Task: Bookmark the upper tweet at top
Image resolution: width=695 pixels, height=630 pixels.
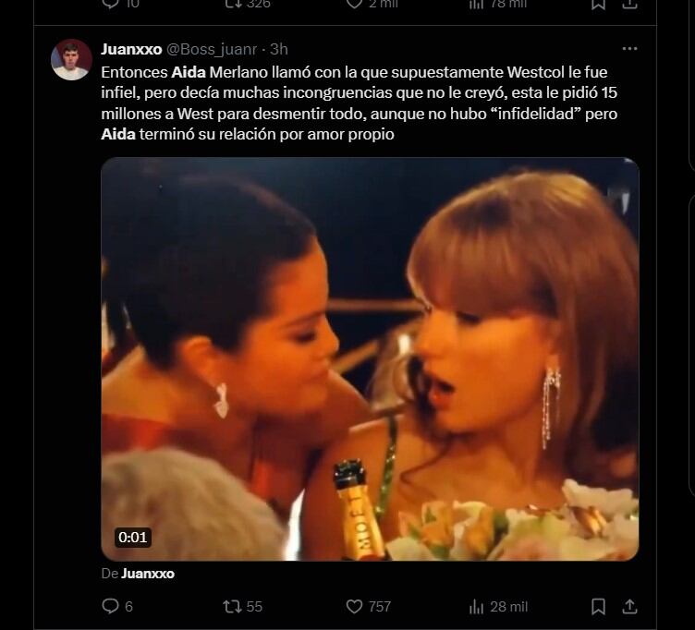Action: click(x=598, y=4)
